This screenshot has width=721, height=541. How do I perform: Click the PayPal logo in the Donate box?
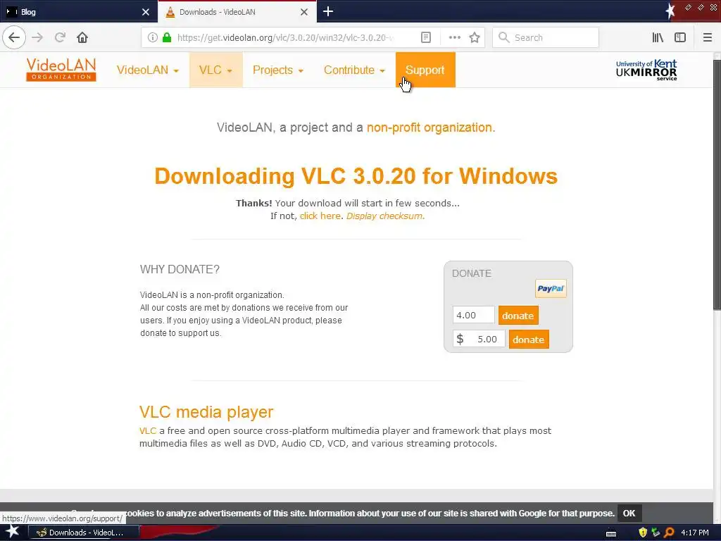coord(551,288)
